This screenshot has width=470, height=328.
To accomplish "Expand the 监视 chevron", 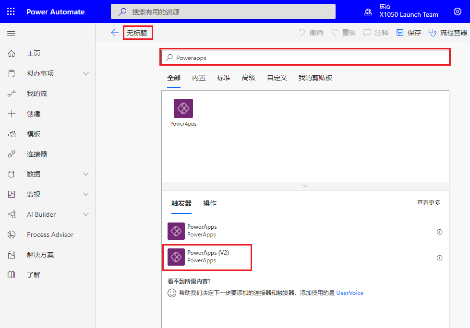I will point(86,194).
